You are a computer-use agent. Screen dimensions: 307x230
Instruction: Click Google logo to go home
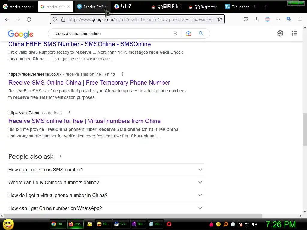21,34
